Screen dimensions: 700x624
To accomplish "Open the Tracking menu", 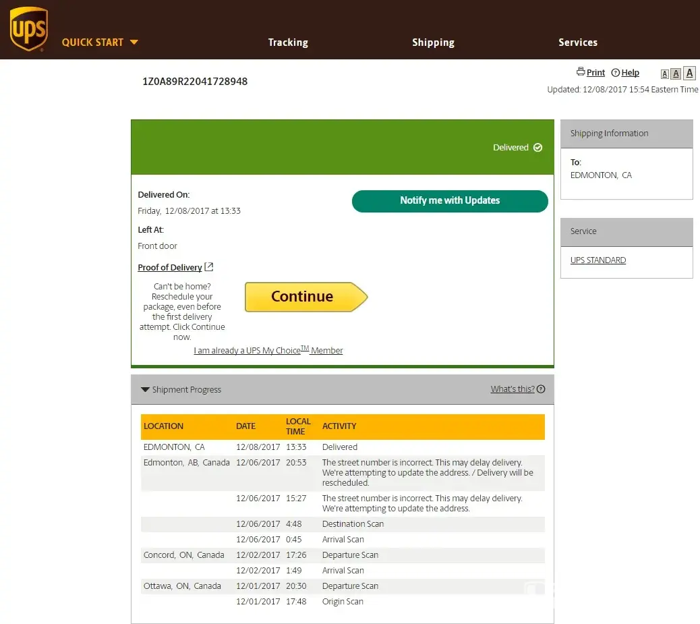I will (288, 42).
